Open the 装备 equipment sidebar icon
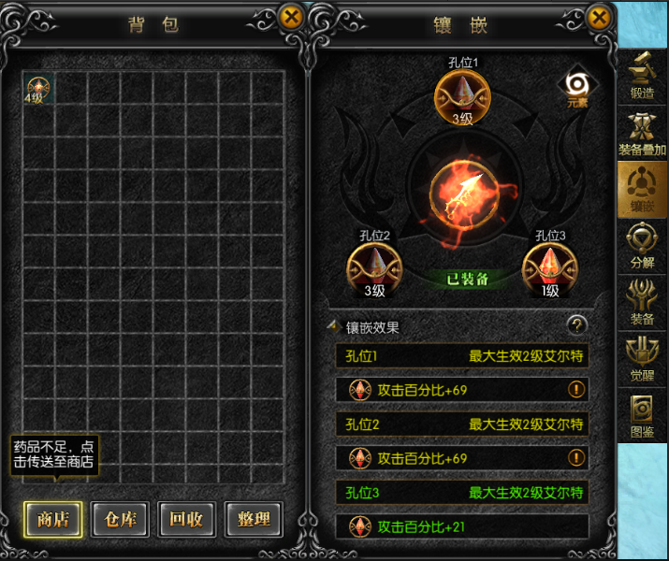This screenshot has height=561, width=669. [642, 302]
